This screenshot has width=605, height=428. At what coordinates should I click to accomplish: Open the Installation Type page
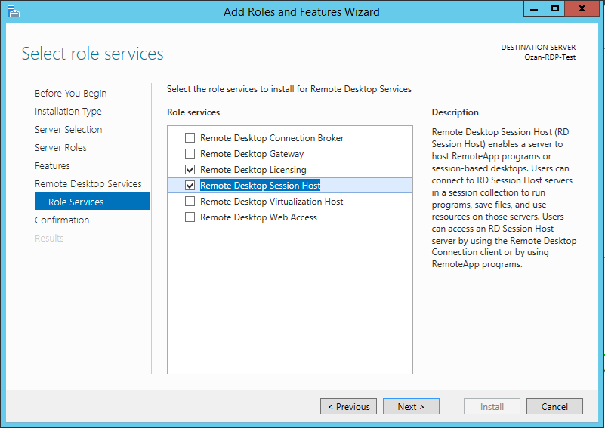coord(68,112)
